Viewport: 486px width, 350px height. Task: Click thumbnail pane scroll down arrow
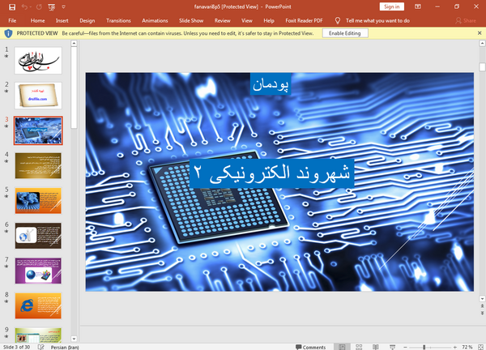coord(74,339)
